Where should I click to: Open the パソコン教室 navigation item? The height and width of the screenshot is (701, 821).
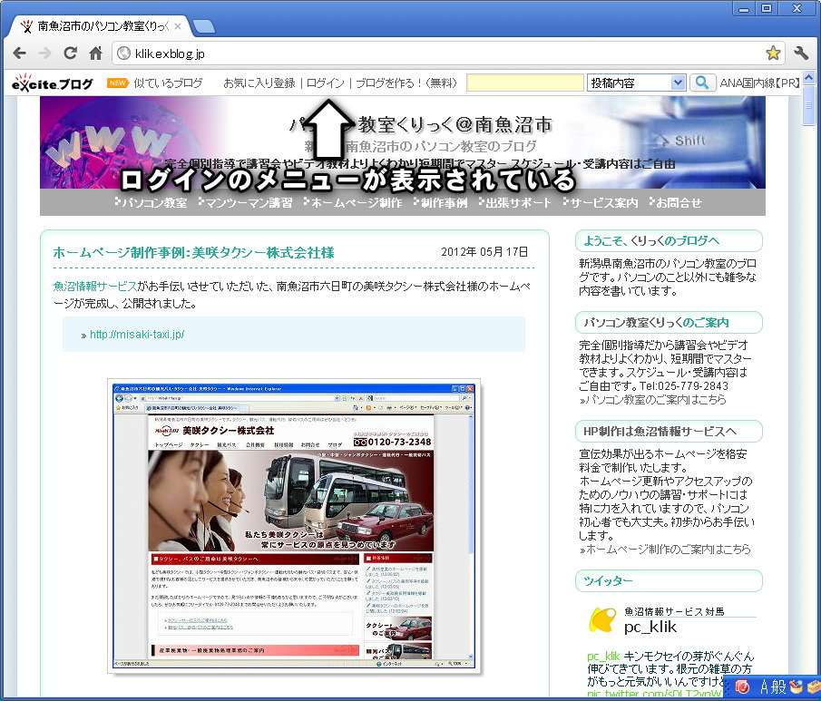(x=151, y=202)
